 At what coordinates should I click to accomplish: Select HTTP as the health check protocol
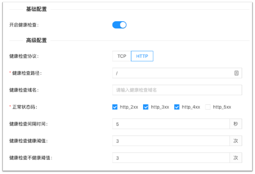142,56
